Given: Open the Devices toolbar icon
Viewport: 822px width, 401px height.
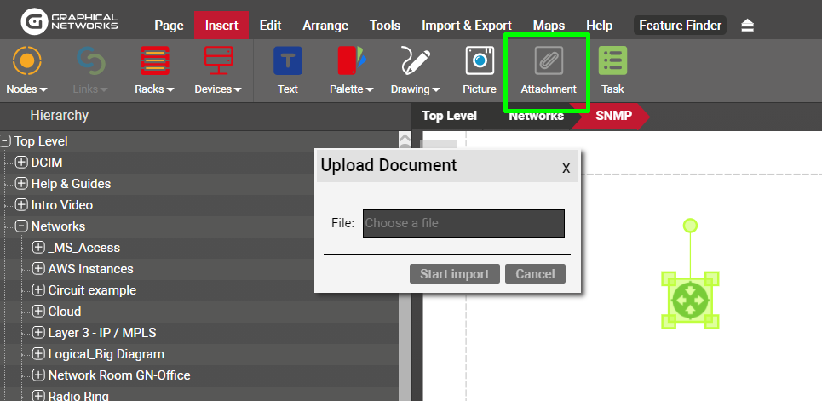Looking at the screenshot, I should pos(217,62).
